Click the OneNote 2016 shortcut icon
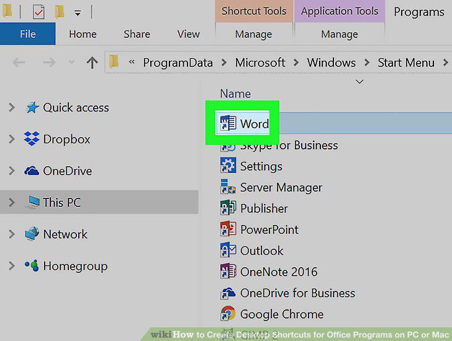The width and height of the screenshot is (452, 341). click(x=228, y=271)
